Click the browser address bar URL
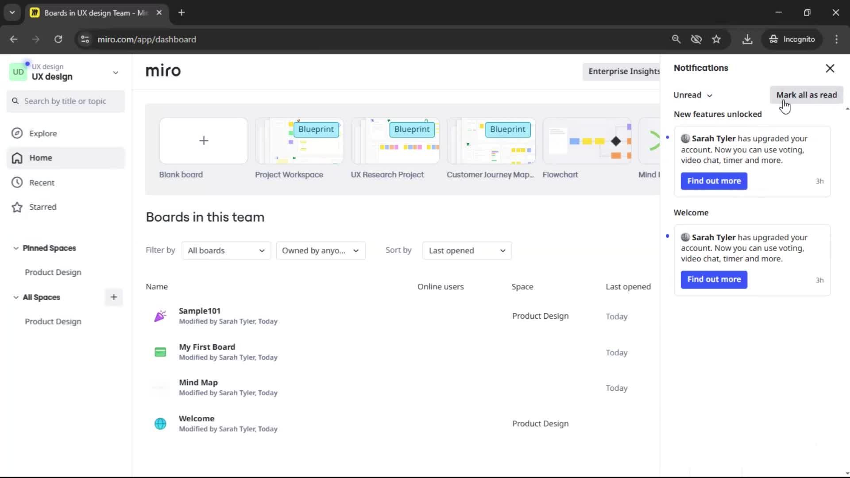 [x=147, y=39]
